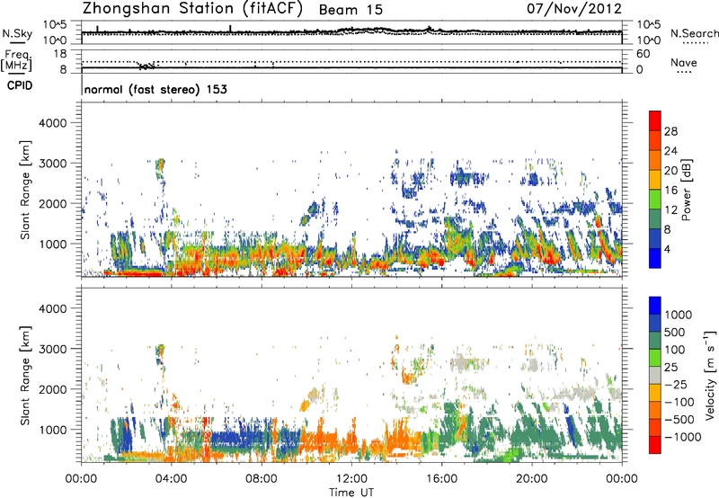Click the "08:00" time tick label
The height and width of the screenshot is (498, 719).
262,479
